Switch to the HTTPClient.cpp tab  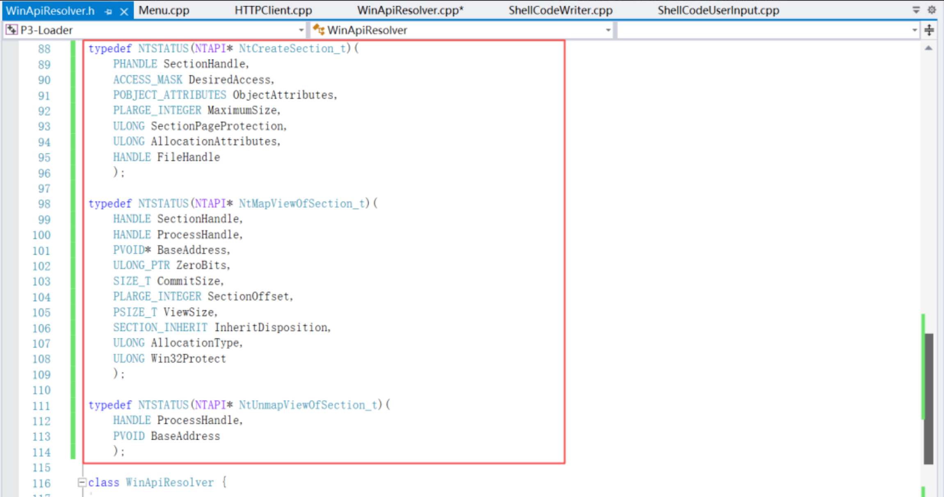(x=273, y=10)
